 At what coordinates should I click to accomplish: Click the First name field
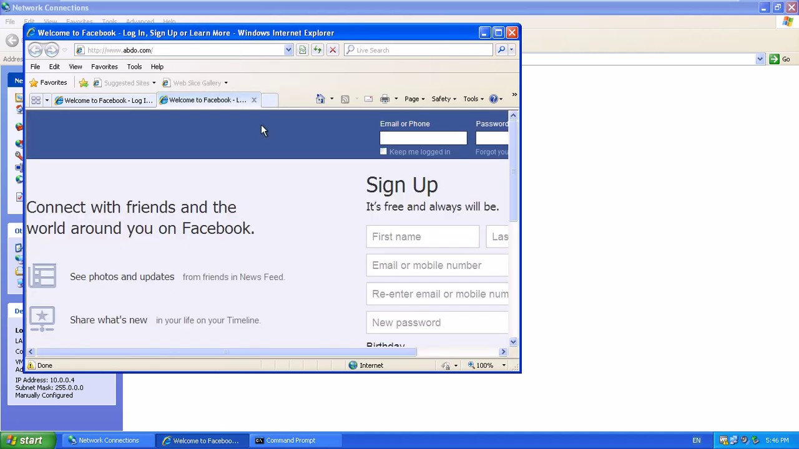pyautogui.click(x=423, y=237)
